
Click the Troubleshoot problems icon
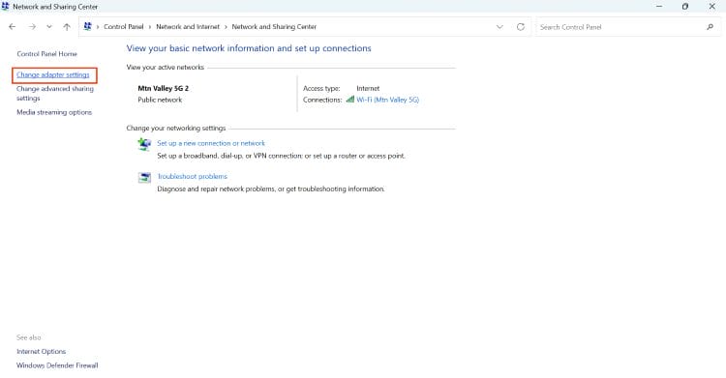pos(144,177)
